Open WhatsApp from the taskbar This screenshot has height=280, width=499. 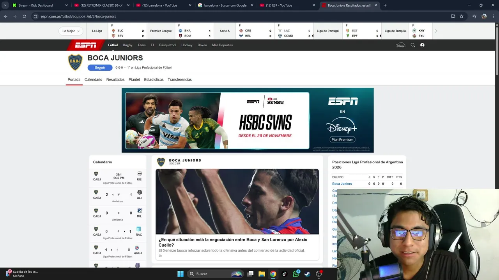click(296, 274)
